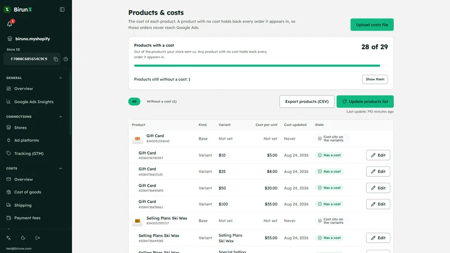The height and width of the screenshot is (253, 450).
Task: Click the birunx.myshopify store name
Action: point(33,39)
